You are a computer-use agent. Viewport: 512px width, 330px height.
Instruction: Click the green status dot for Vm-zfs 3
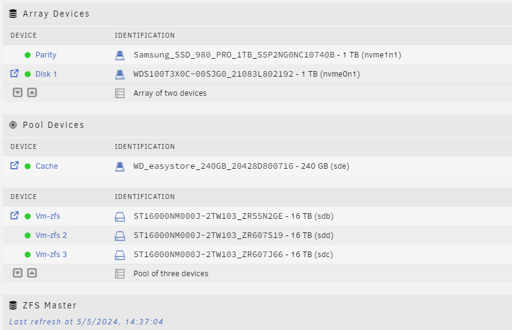point(28,255)
